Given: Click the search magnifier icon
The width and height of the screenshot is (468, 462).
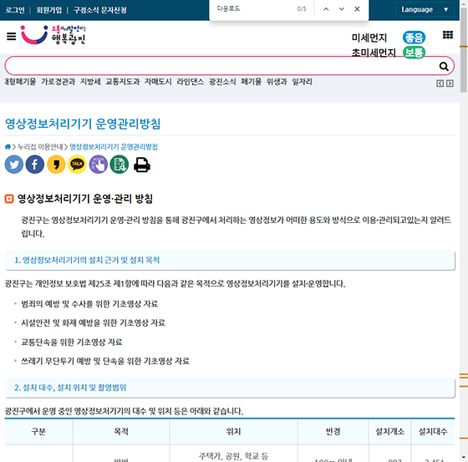Looking at the screenshot, I should tap(444, 66).
